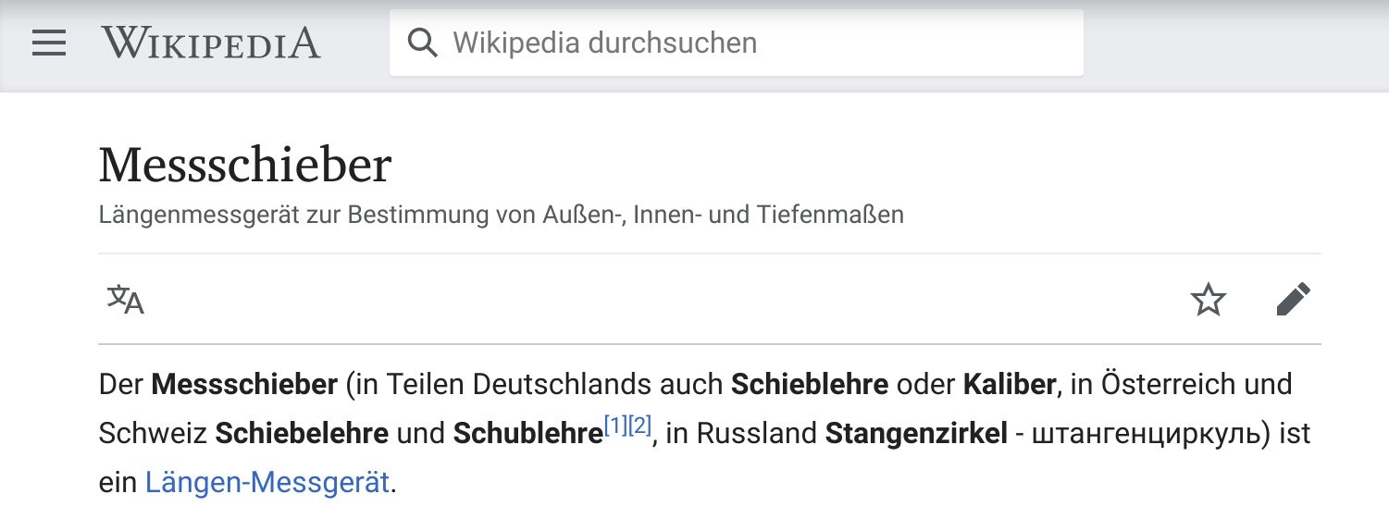
Task: Focus the 'Wikipedia durchsuchen' search field
Action: (x=759, y=43)
